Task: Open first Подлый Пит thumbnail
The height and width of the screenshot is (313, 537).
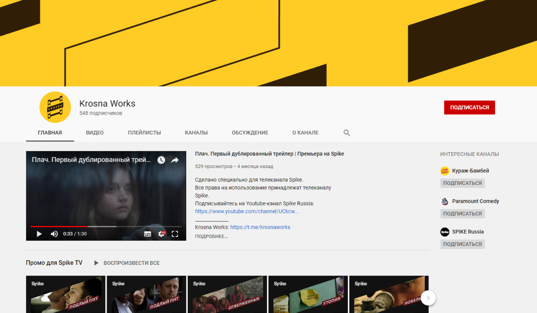Action: click(x=66, y=294)
